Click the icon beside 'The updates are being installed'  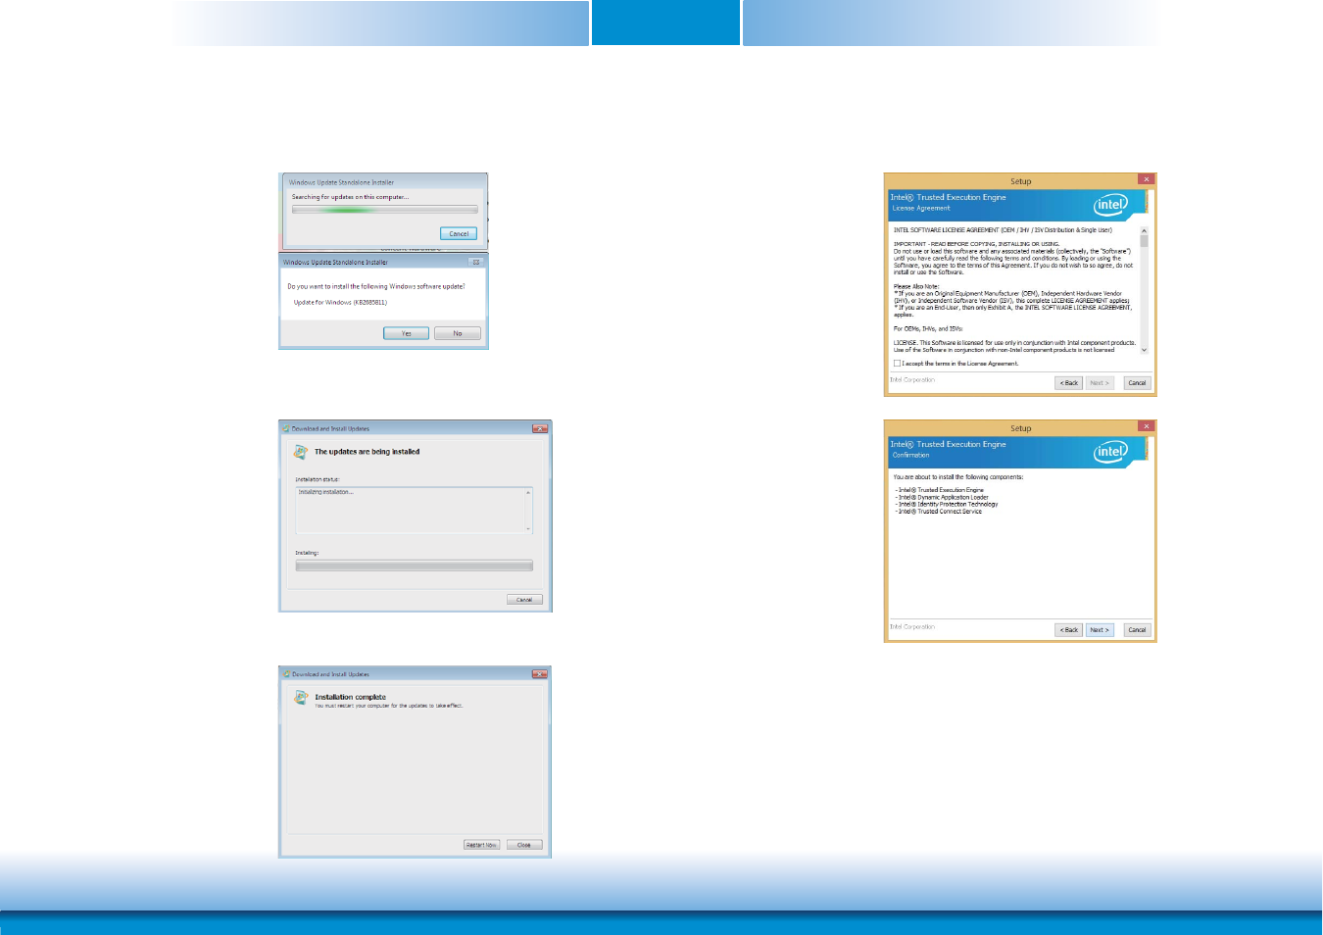[x=301, y=452]
